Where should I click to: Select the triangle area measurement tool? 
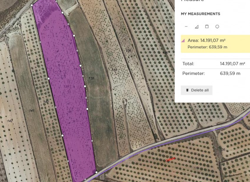coord(196,26)
